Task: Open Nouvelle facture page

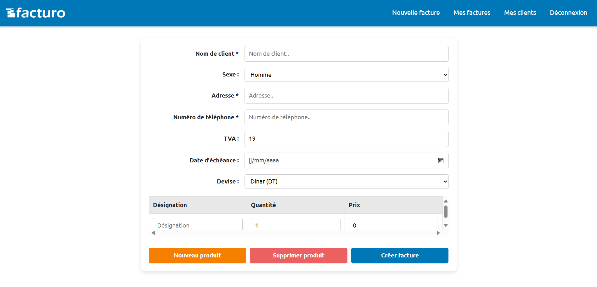Action: 416,13
